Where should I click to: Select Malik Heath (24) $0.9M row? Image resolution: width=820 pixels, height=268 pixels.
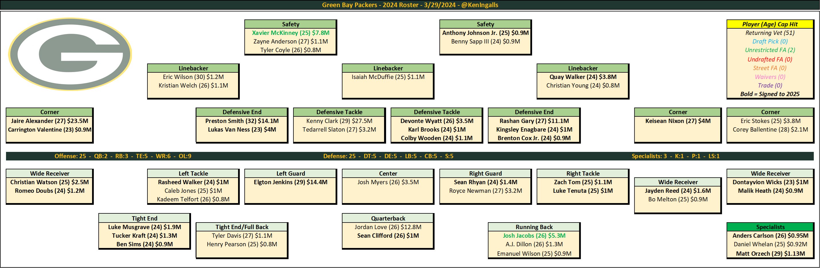point(770,191)
